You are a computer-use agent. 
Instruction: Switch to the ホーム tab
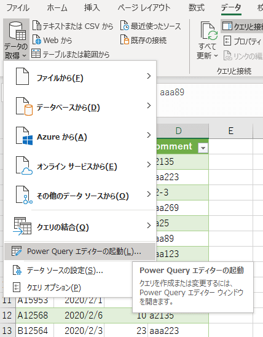pos(57,8)
